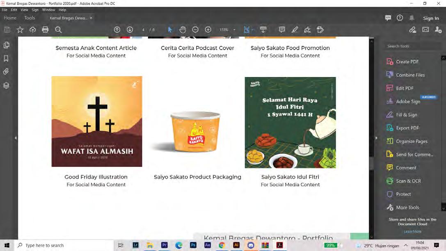Add a sticky note comment
This screenshot has height=251, width=446.
pos(282,30)
